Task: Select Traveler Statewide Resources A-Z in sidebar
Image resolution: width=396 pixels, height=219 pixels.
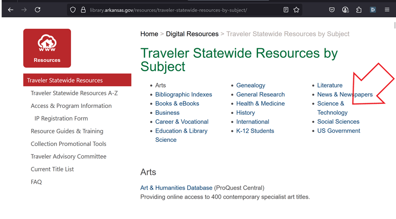Action: pyautogui.click(x=74, y=93)
